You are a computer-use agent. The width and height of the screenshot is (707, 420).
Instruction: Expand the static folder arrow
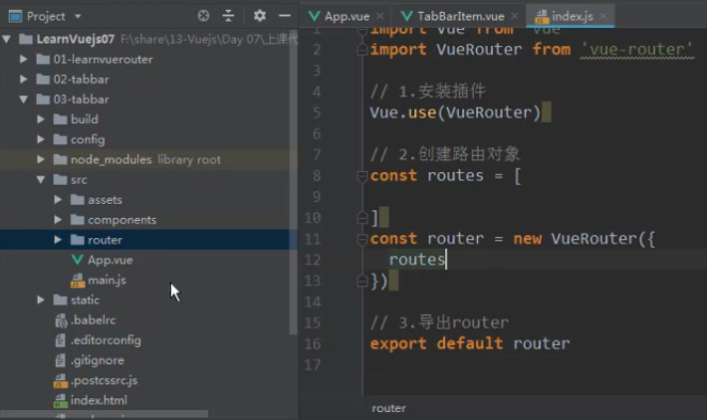[41, 300]
